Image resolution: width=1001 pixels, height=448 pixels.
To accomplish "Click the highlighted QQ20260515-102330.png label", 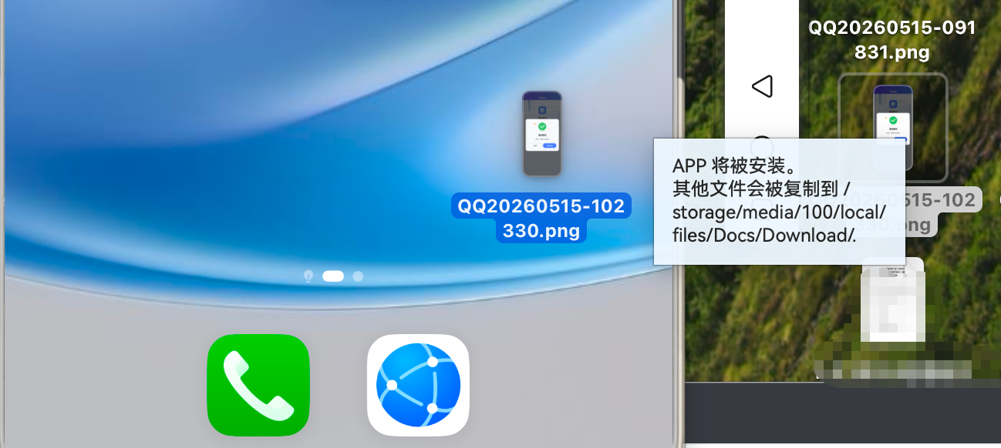I will click(541, 218).
